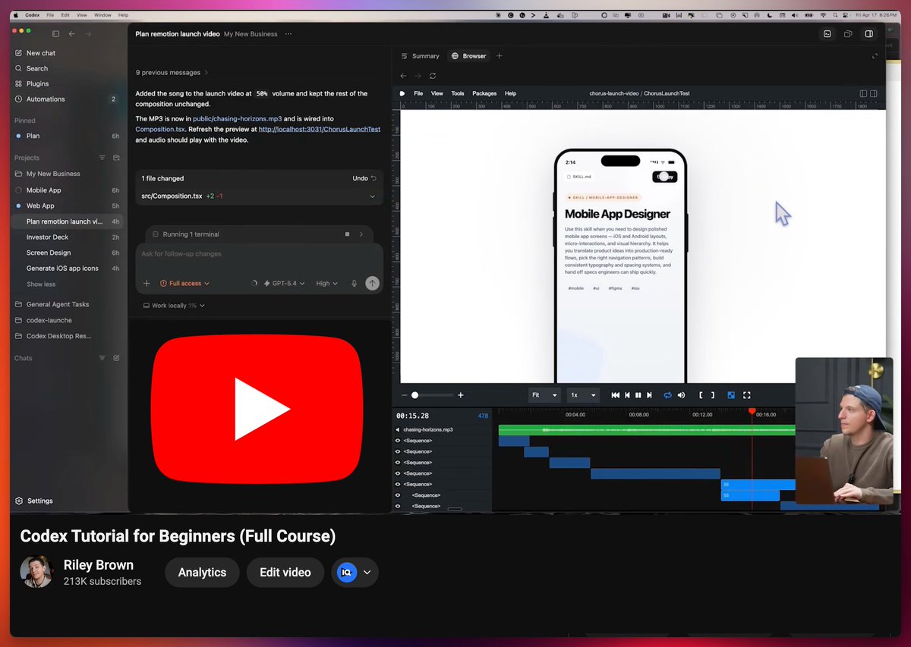
Task: Hide the second Sequence track with eye icon
Action: (398, 451)
